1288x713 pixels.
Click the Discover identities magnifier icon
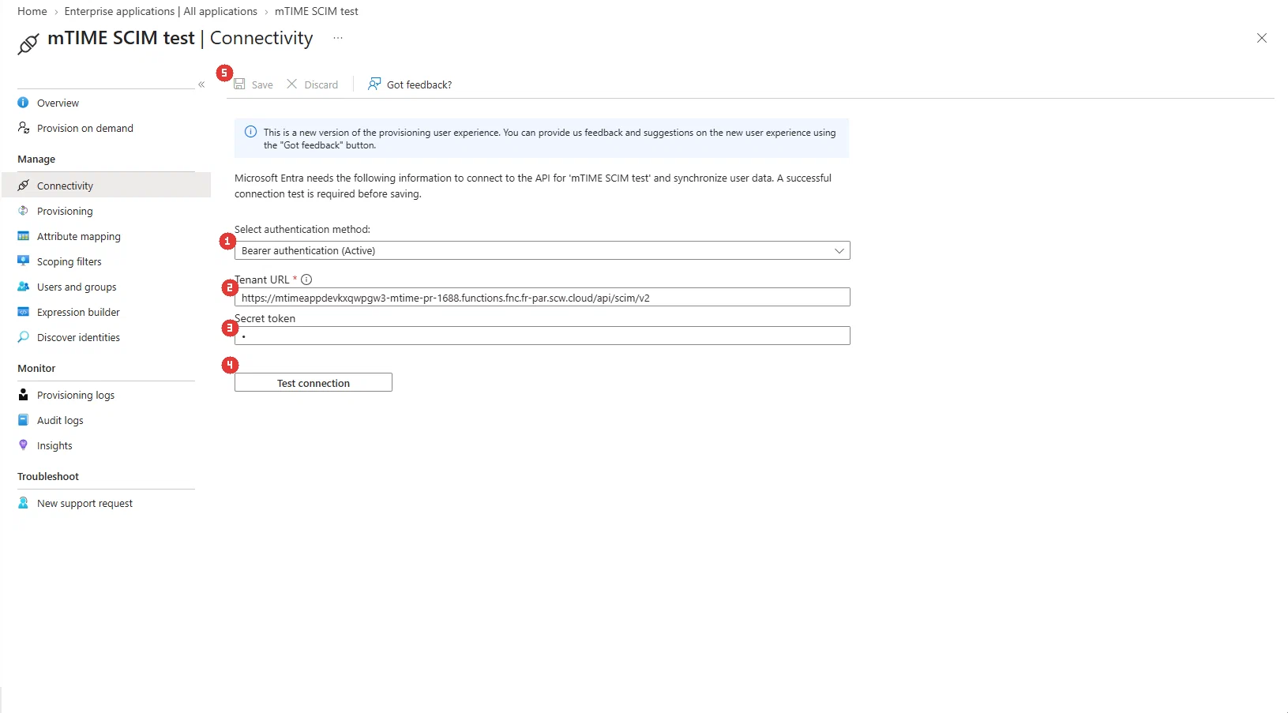tap(23, 337)
